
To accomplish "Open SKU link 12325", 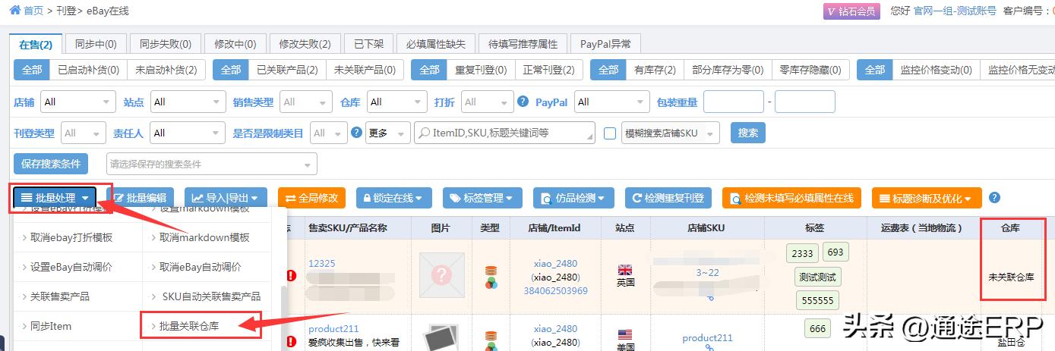I will click(x=322, y=264).
